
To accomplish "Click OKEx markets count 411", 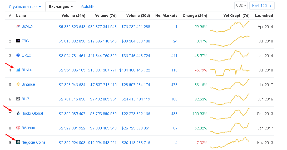I will [x=174, y=56].
